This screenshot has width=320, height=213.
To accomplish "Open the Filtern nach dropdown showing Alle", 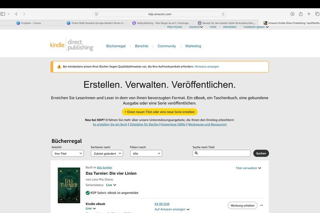I will click(146, 154).
